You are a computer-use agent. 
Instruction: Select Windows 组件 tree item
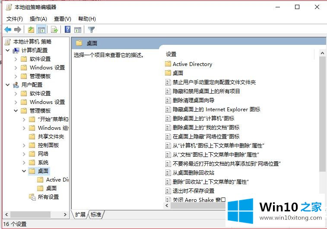(53, 128)
